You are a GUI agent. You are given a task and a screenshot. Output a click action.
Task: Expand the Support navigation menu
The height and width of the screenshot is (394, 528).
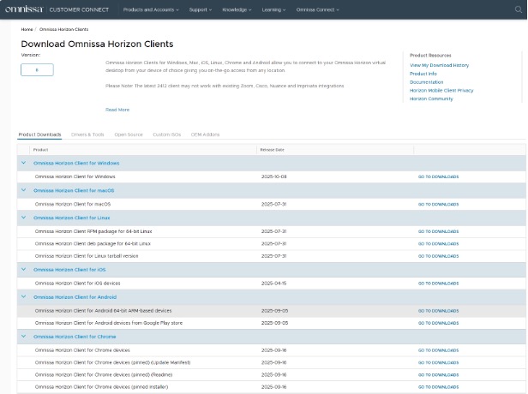click(201, 9)
